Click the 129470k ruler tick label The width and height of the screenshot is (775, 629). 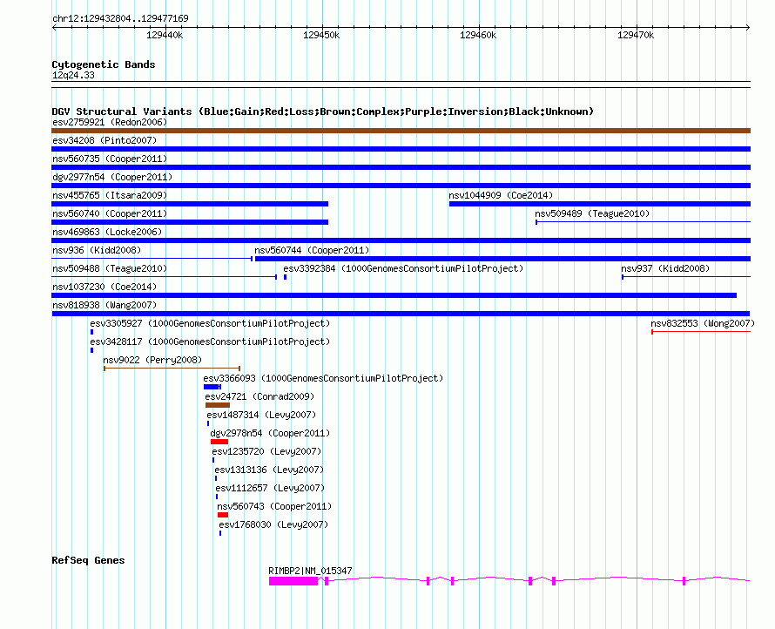tap(635, 35)
